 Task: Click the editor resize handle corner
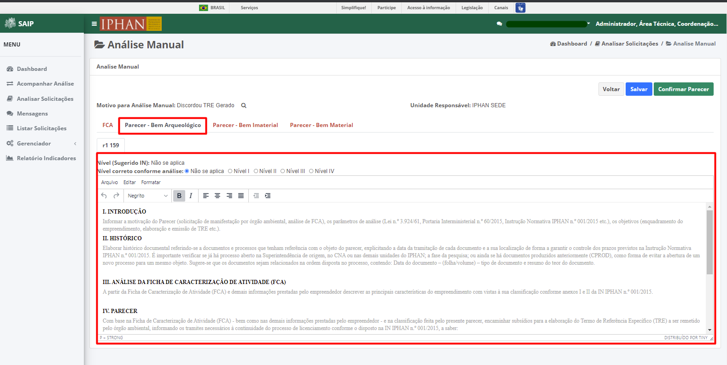point(711,338)
